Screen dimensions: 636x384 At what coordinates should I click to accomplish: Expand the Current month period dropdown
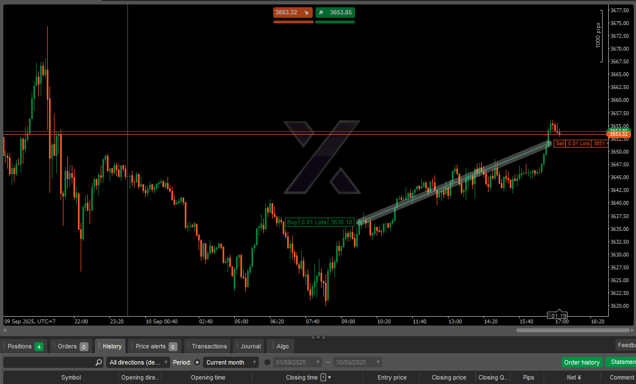pyautogui.click(x=231, y=362)
